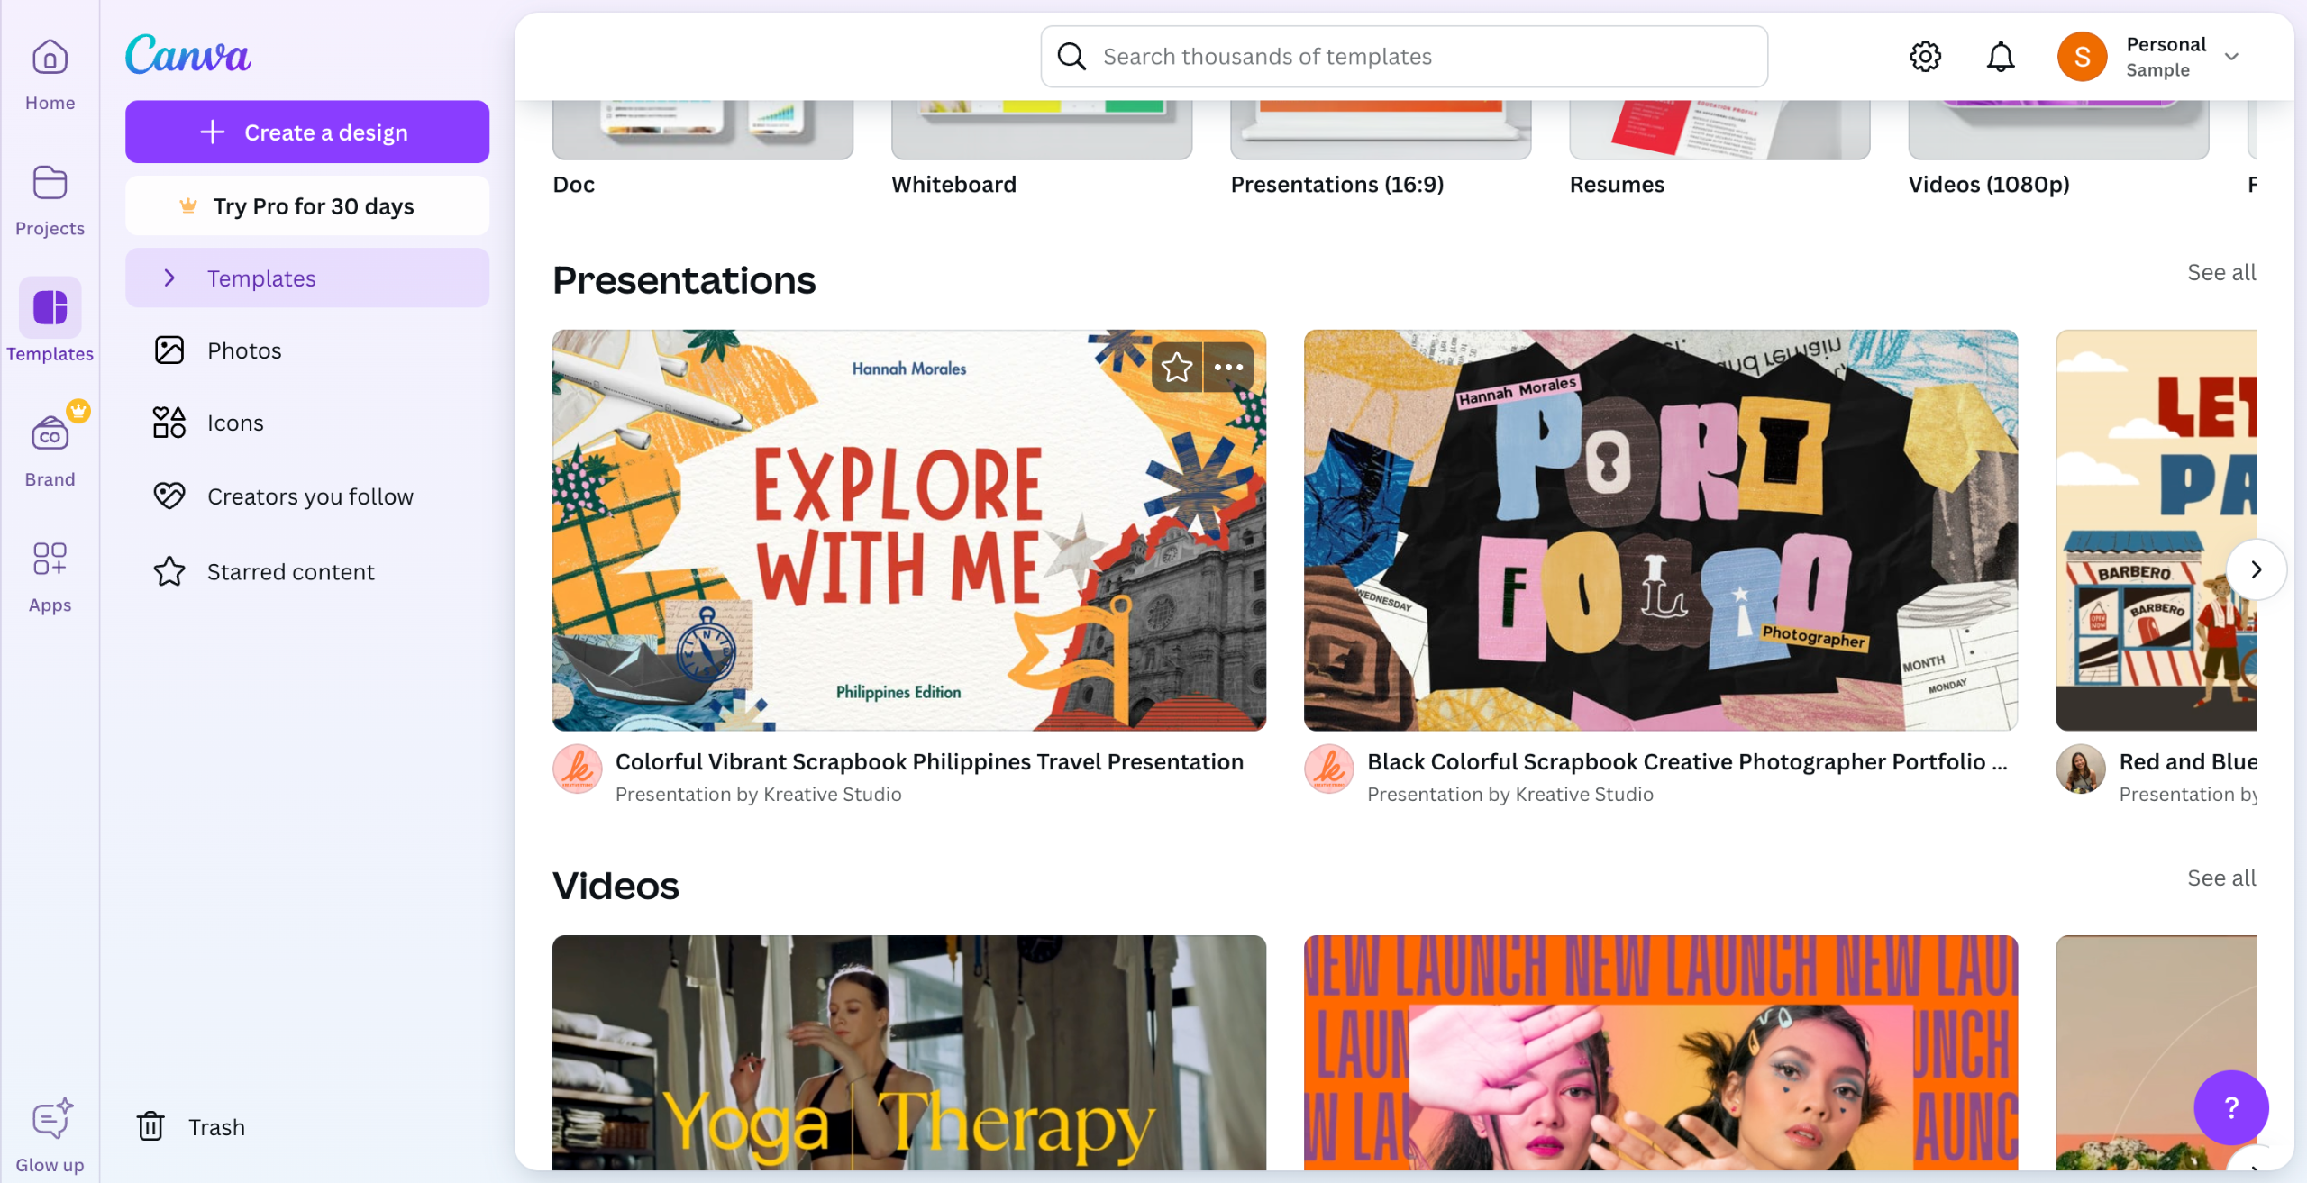Select the Whiteboard design type
Image resolution: width=2307 pixels, height=1183 pixels.
[x=1042, y=149]
